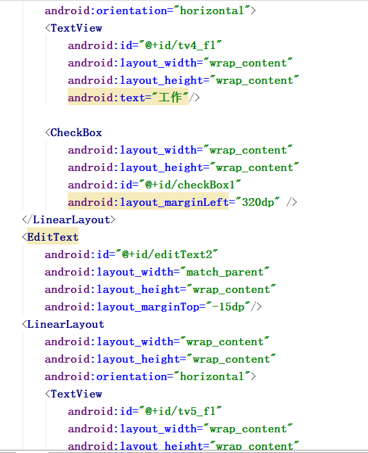Image resolution: width=368 pixels, height=453 pixels.
Task: Click layout_width line under second LinearLayout
Action: tap(157, 342)
